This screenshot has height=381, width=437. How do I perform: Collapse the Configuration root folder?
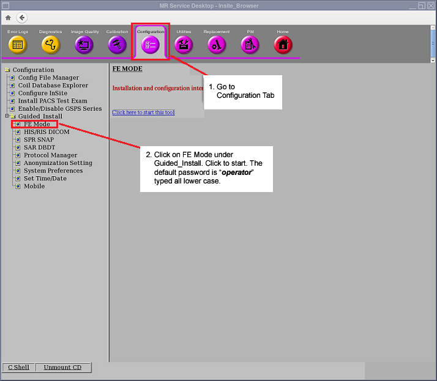coord(7,70)
